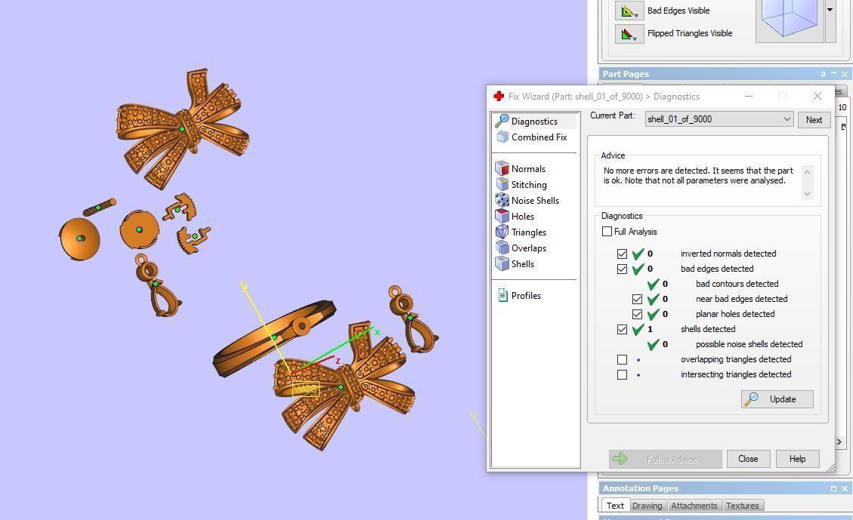Switch to the Text annotation tab

pyautogui.click(x=615, y=506)
